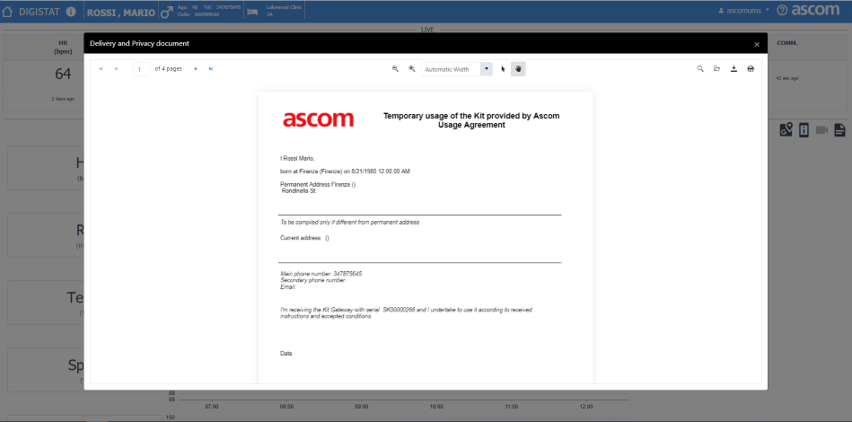Click 'To be compiled only if different' note
The width and height of the screenshot is (852, 422).
coord(349,222)
